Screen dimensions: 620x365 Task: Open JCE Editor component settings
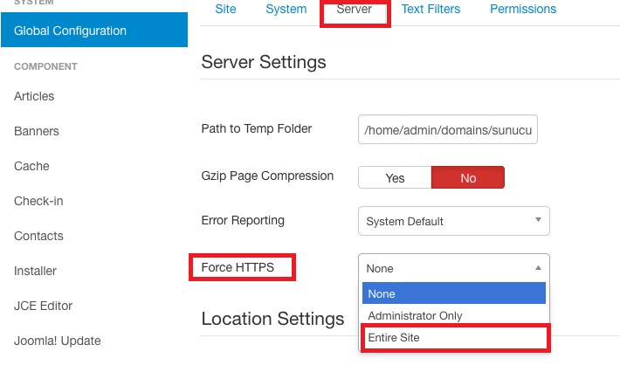[43, 306]
